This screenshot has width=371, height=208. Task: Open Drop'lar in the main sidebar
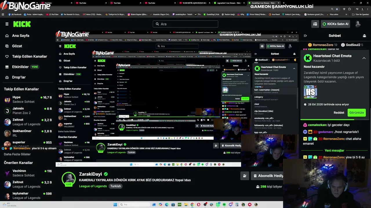click(x=19, y=77)
